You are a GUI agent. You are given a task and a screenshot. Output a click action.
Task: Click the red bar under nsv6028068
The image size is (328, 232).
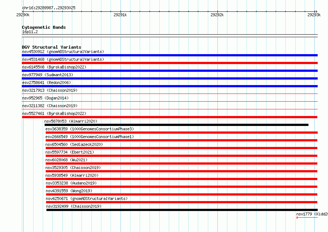coord(182,164)
